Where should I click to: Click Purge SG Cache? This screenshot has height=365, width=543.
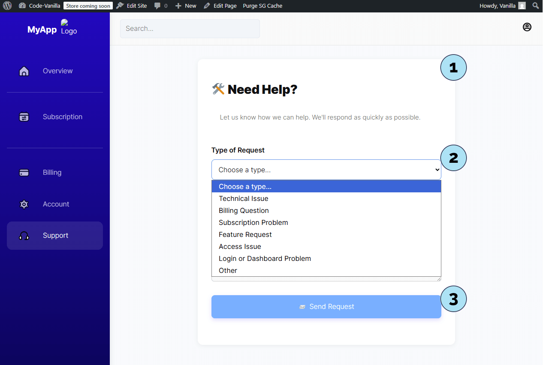pos(262,6)
